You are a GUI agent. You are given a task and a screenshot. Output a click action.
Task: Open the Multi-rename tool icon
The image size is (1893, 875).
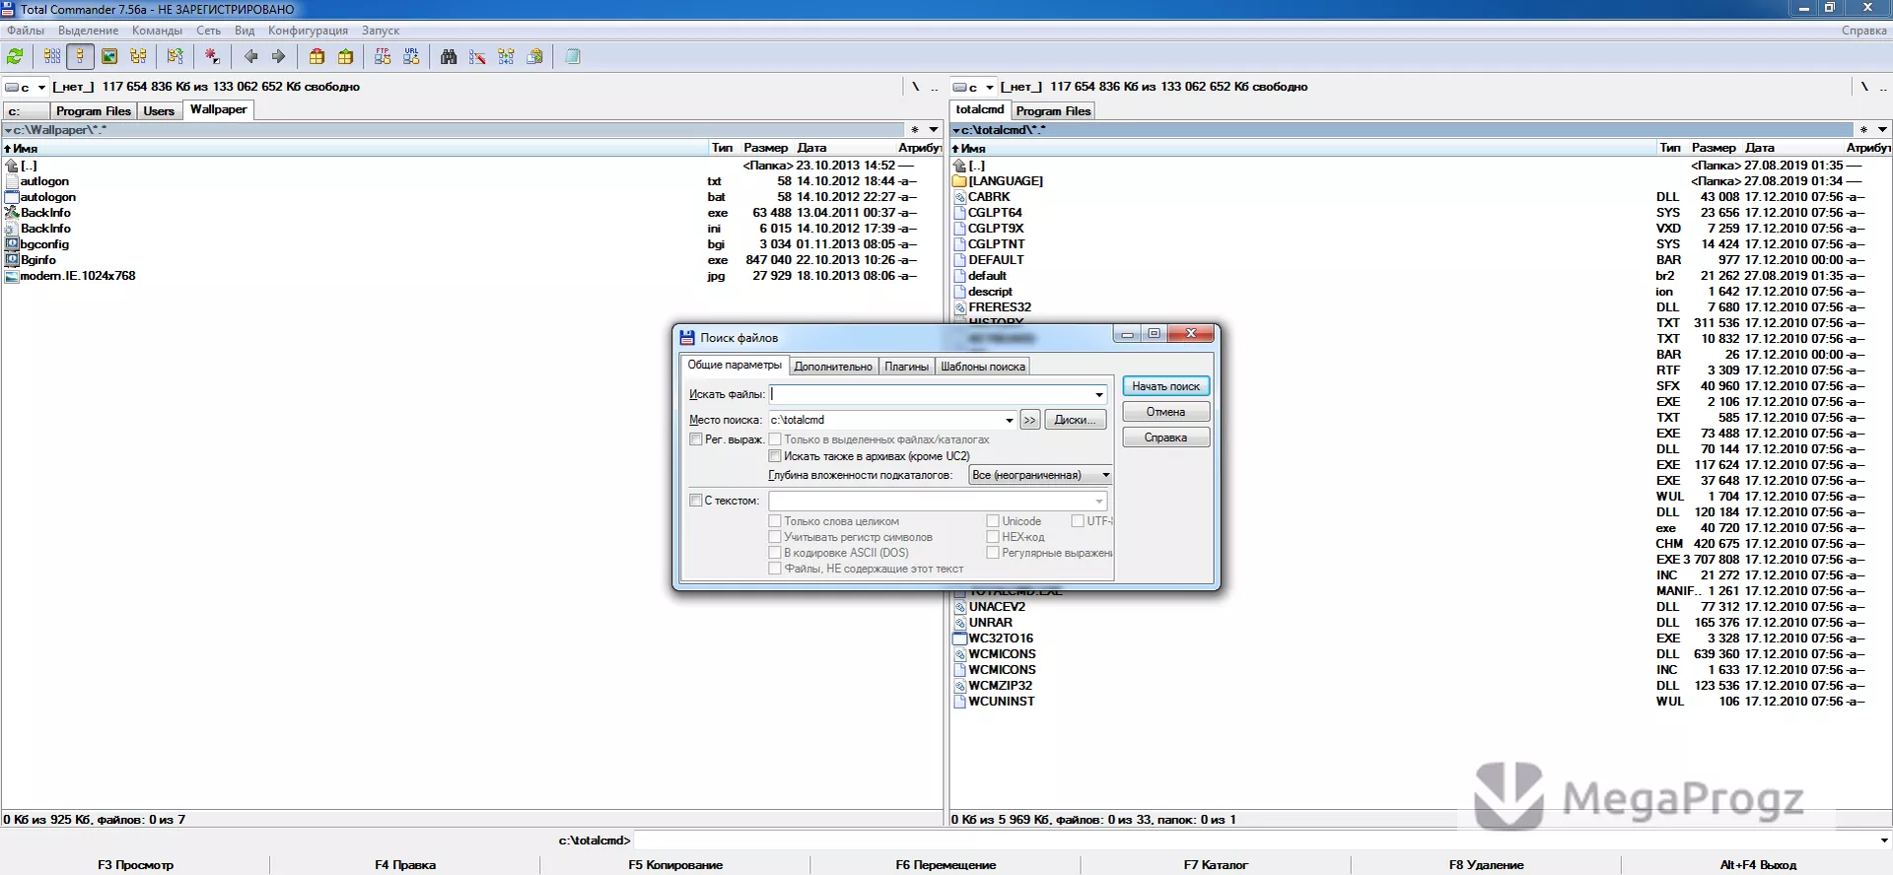477,57
